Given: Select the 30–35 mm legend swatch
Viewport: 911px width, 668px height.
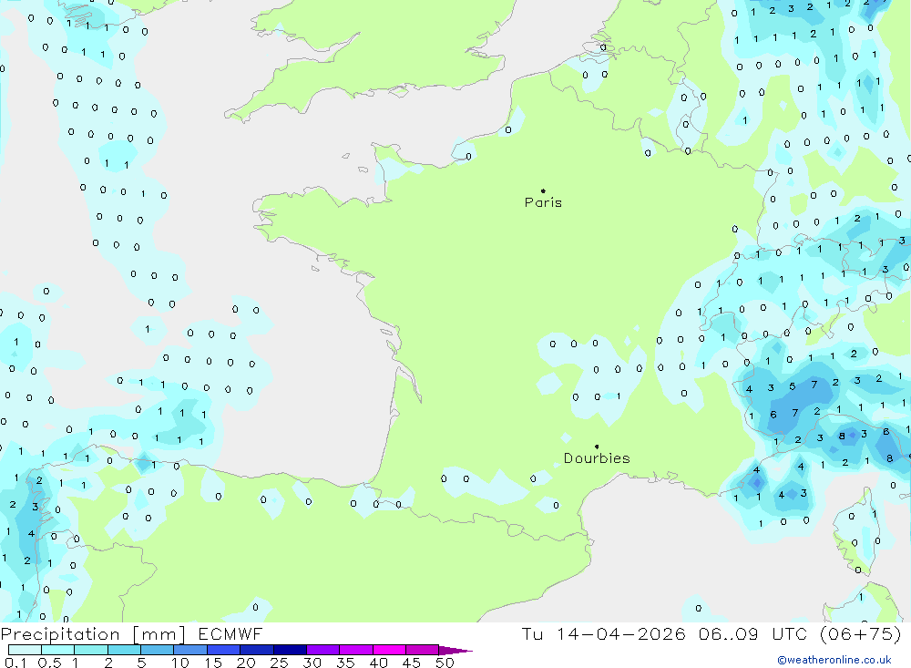Looking at the screenshot, I should pyautogui.click(x=323, y=650).
